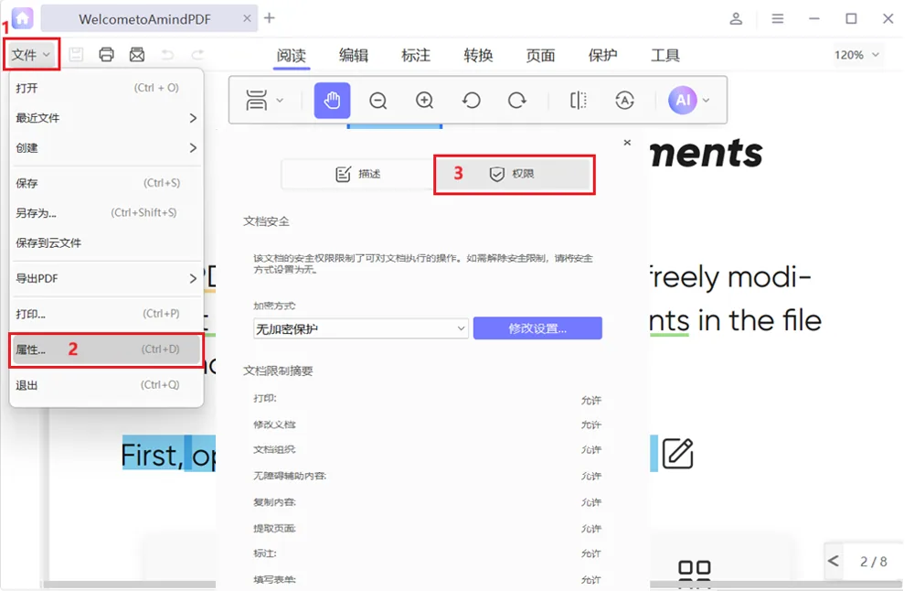Screen dimensions: 914x591
Task: Click the 文档安全 section heading
Action: pos(266,221)
